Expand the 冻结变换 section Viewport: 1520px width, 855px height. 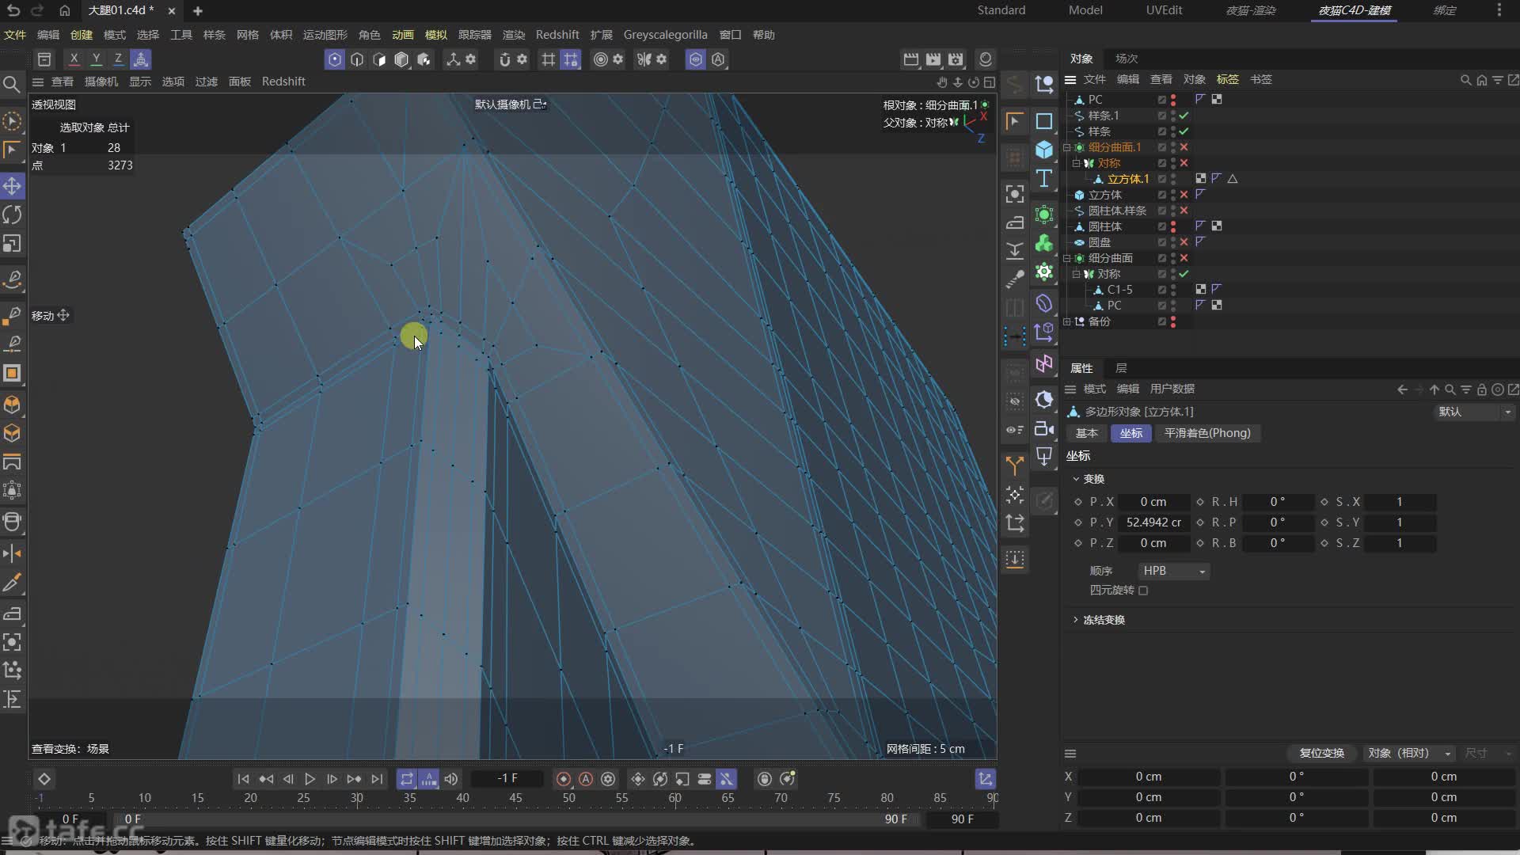(x=1075, y=620)
